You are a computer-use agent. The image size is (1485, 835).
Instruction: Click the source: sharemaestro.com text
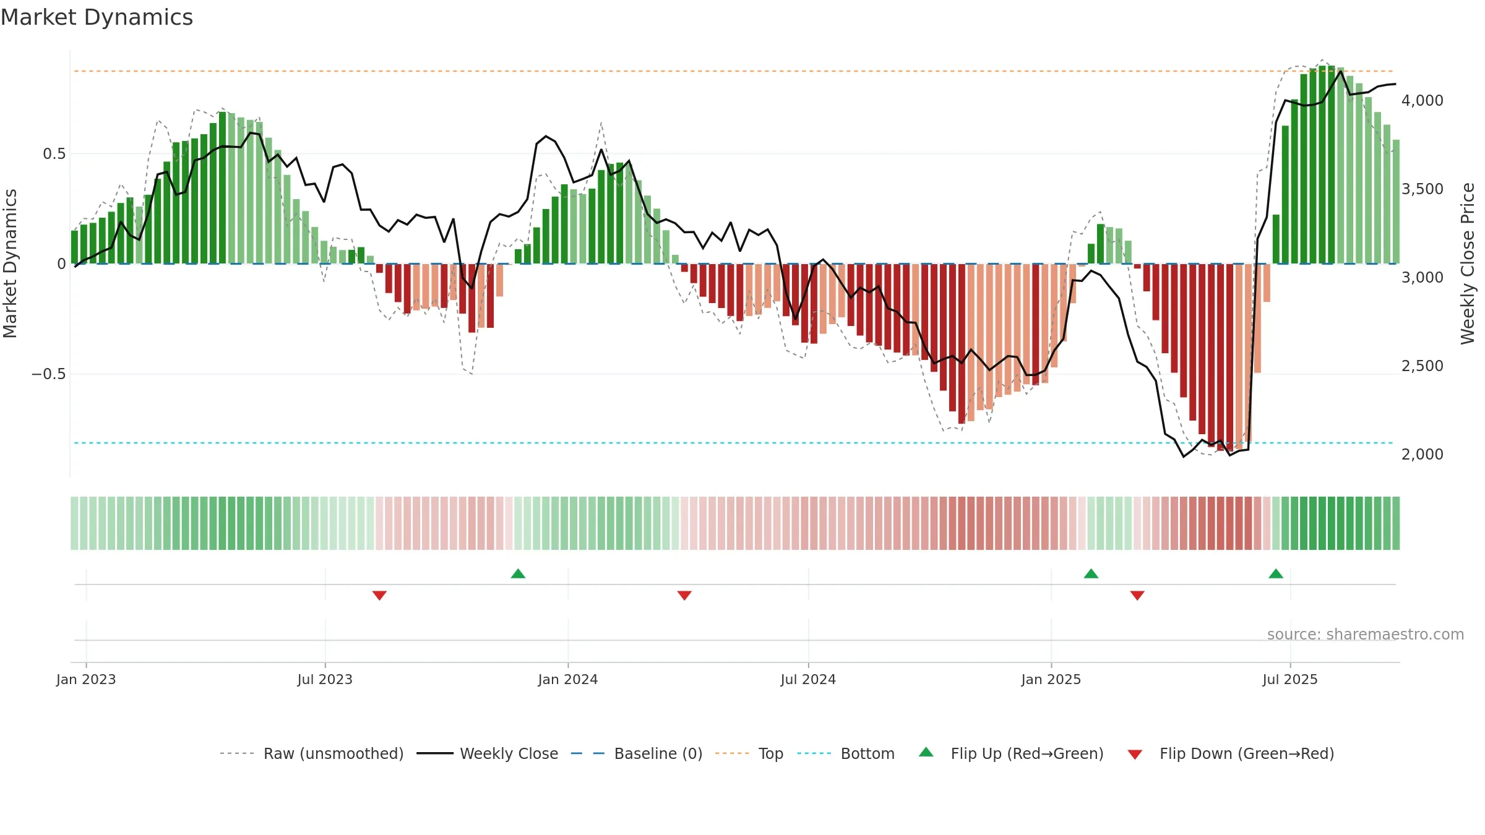pyautogui.click(x=1366, y=634)
